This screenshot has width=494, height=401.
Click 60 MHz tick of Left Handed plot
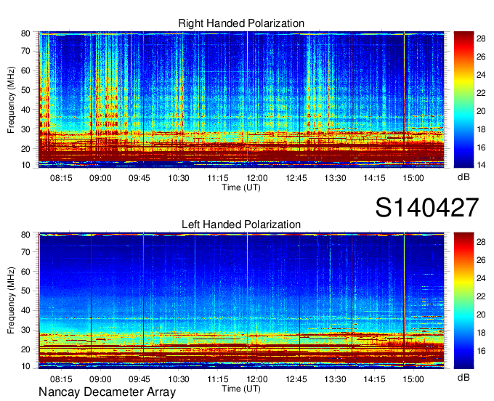pyautogui.click(x=25, y=272)
